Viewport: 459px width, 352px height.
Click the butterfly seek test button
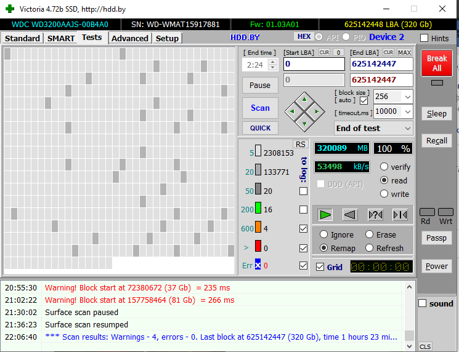400,215
